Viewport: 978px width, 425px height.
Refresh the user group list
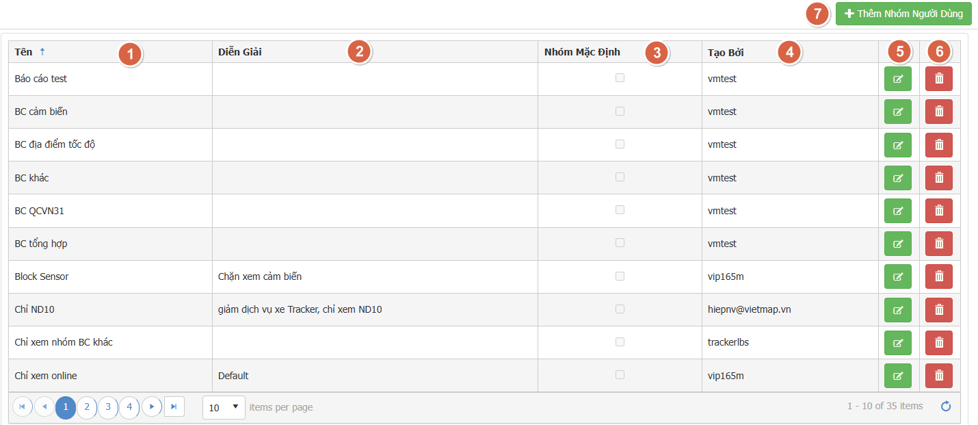click(946, 407)
